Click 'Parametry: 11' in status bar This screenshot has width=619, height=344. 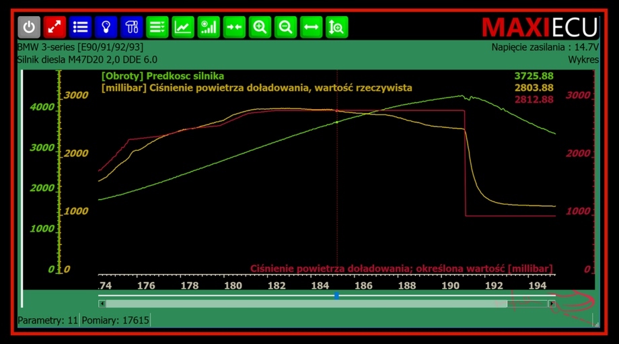coord(48,320)
